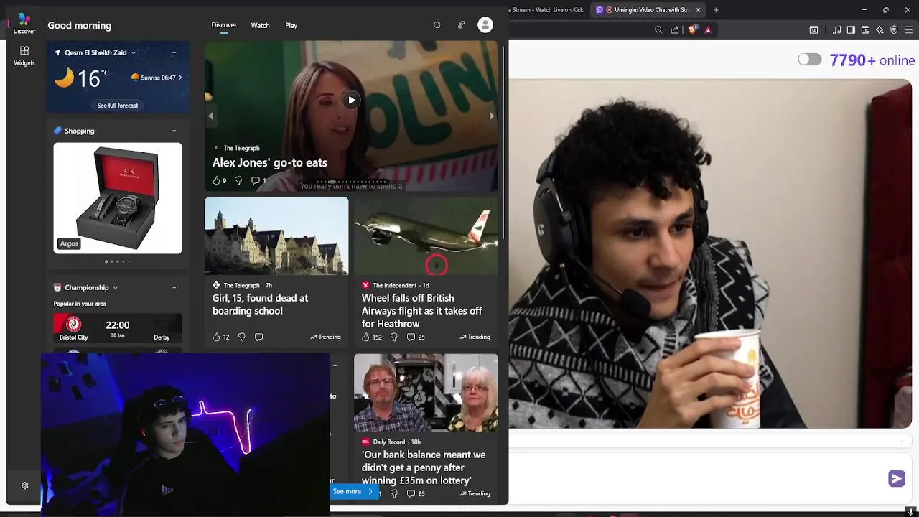The image size is (919, 517).
Task: Open Championship widget more options menu
Action: 174,287
